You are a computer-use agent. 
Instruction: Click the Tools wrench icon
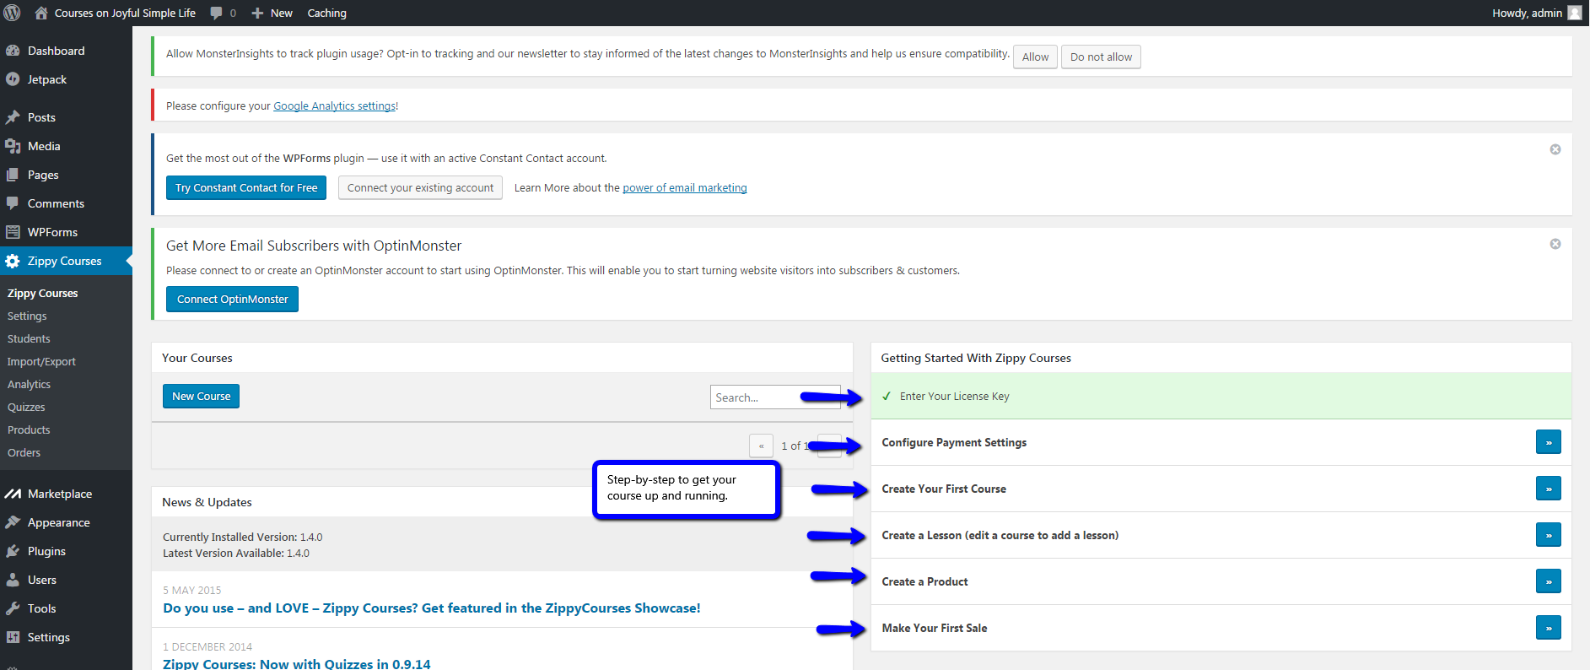13,608
